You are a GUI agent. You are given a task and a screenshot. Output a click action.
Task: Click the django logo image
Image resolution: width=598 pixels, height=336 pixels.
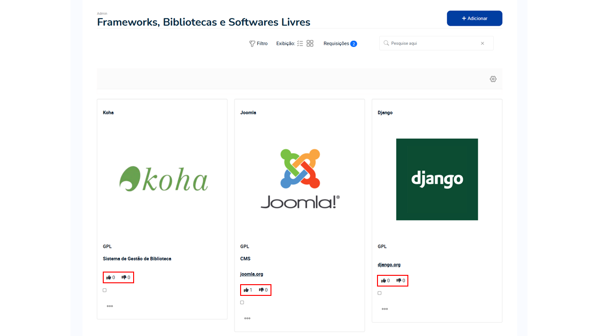coord(437,179)
